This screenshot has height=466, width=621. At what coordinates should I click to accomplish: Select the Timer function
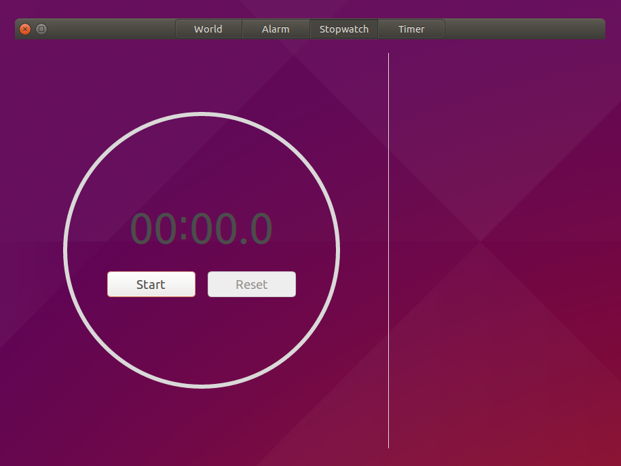411,28
